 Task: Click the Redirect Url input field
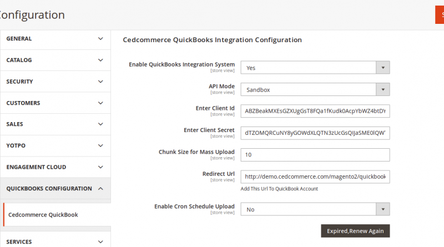click(x=315, y=177)
